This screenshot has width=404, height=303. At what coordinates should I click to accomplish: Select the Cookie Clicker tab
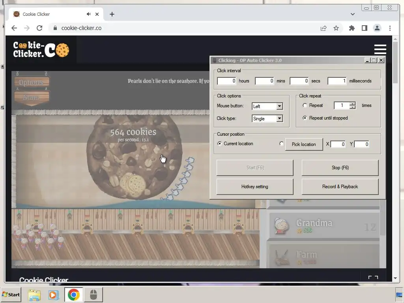[56, 14]
